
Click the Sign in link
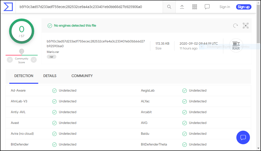tap(225, 7)
